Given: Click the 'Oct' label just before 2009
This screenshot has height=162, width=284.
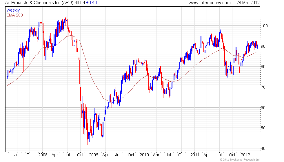Looking at the screenshot, I should click(x=80, y=155).
